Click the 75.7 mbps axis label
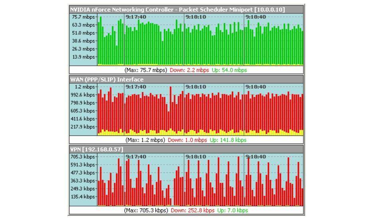Screen dimensions: 367x219 tap(83, 17)
